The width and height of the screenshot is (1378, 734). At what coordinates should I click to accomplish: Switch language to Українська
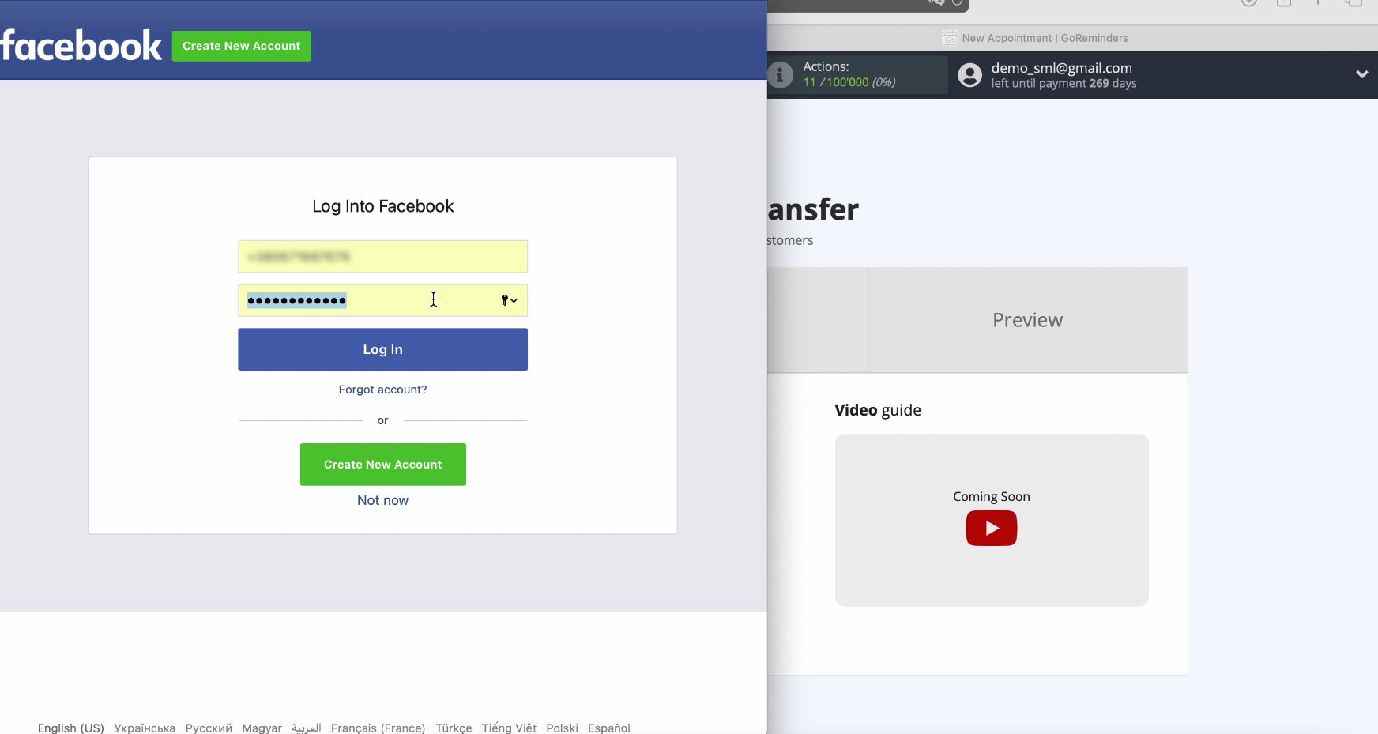click(145, 728)
